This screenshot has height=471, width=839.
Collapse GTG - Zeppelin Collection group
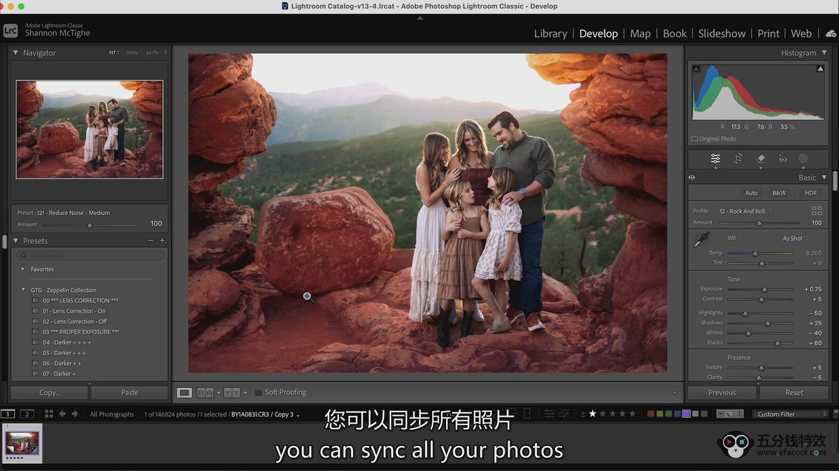[x=23, y=289]
